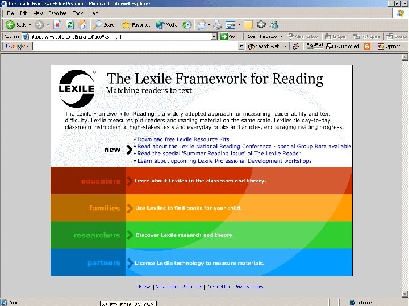Open the Back button history dropdown arrow
The image size is (409, 306).
[30, 25]
